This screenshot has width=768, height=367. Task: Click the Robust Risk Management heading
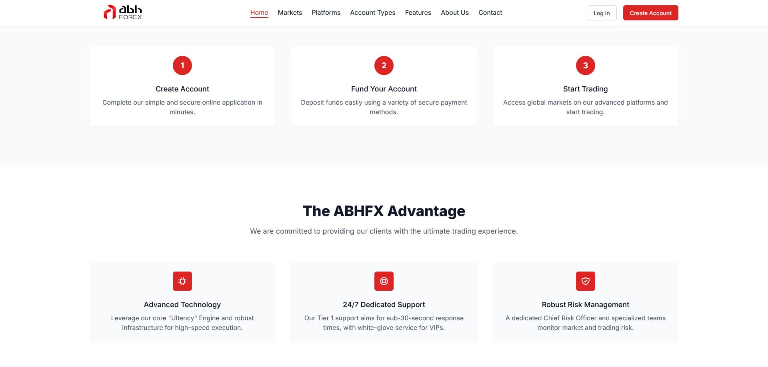click(585, 305)
